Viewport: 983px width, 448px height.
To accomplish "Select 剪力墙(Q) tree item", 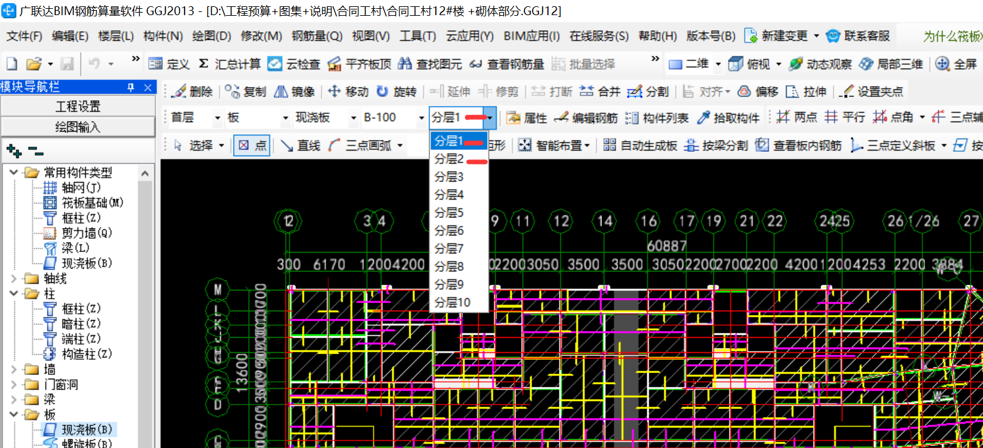I will (78, 233).
